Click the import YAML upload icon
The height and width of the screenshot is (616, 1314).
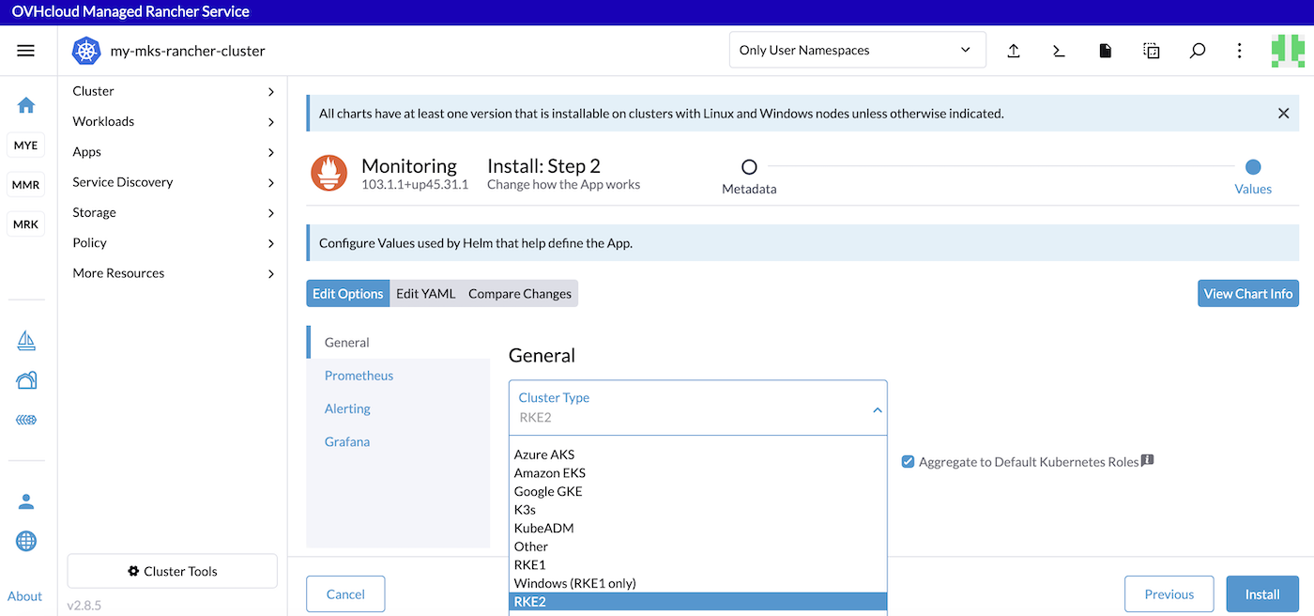pyautogui.click(x=1014, y=51)
